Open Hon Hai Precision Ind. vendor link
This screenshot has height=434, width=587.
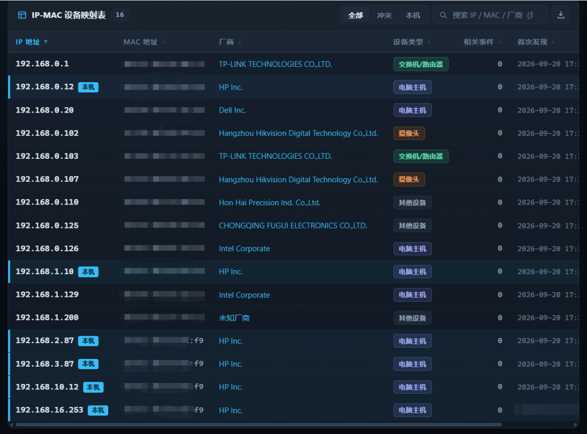[x=270, y=202]
